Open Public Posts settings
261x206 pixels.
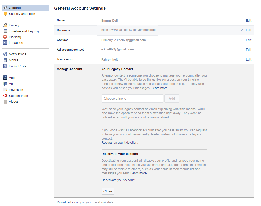pos(18,66)
